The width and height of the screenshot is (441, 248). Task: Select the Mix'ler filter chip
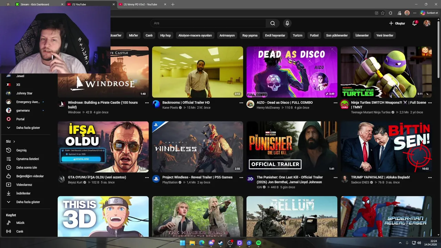click(133, 35)
